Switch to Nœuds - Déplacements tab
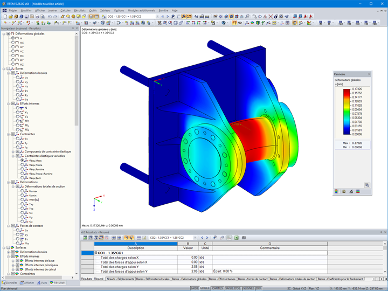 click(x=120, y=279)
